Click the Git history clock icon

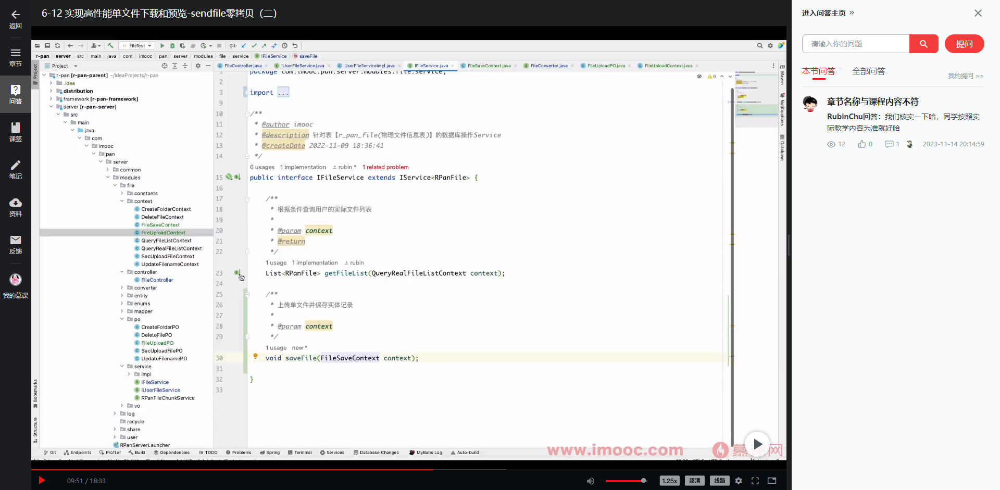(x=285, y=46)
